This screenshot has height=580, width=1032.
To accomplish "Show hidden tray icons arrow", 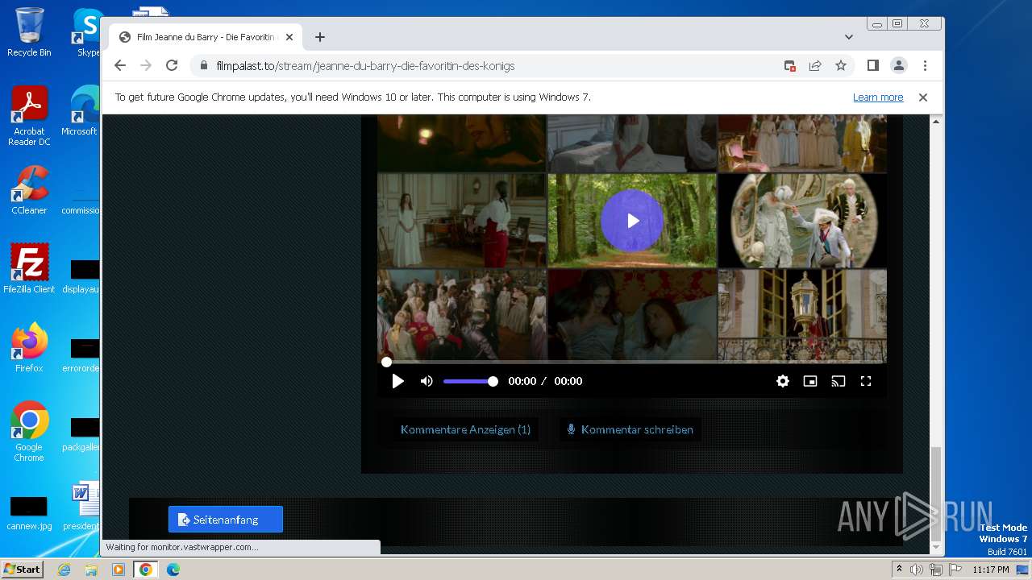I will tap(899, 570).
